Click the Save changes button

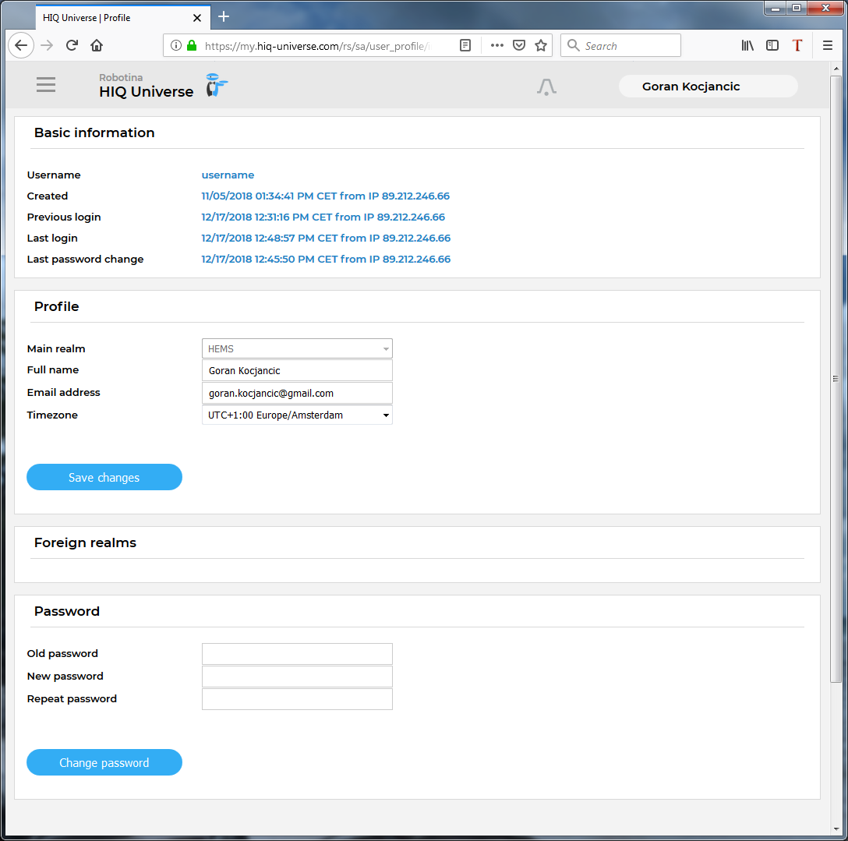(x=104, y=478)
